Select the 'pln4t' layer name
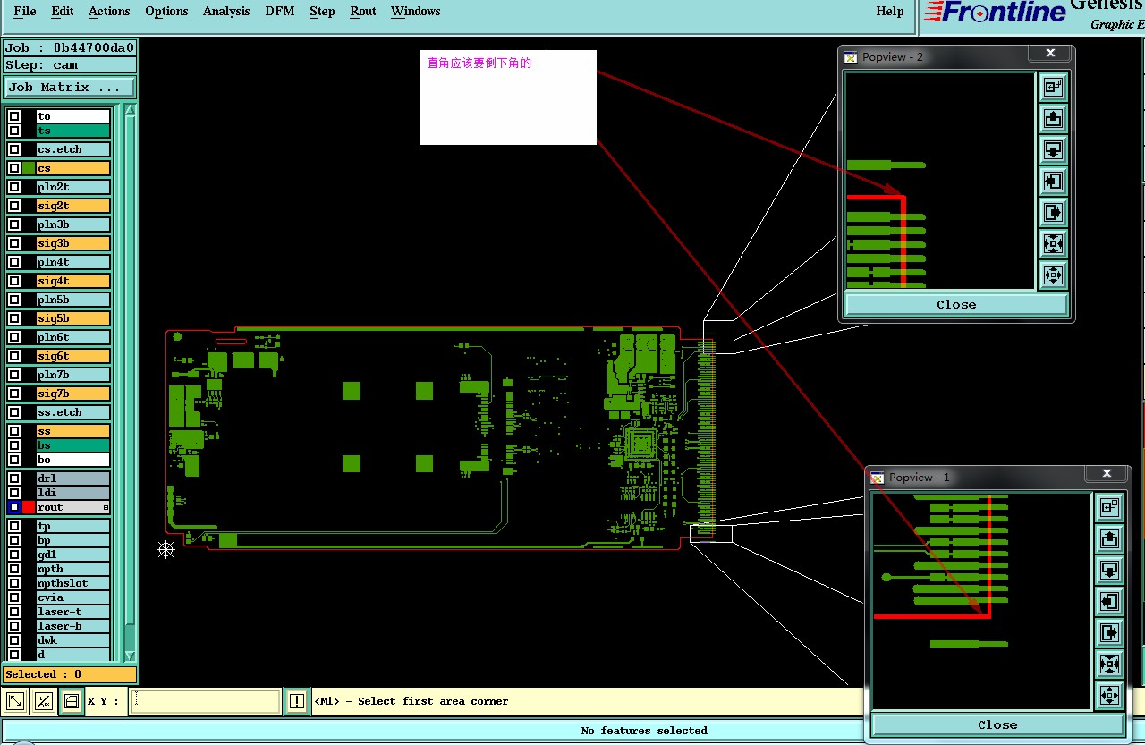1145x745 pixels. (73, 262)
